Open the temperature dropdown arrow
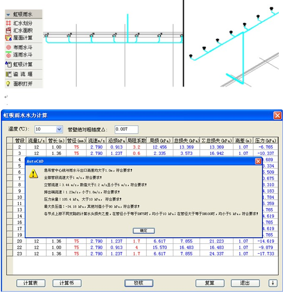 click(59, 129)
